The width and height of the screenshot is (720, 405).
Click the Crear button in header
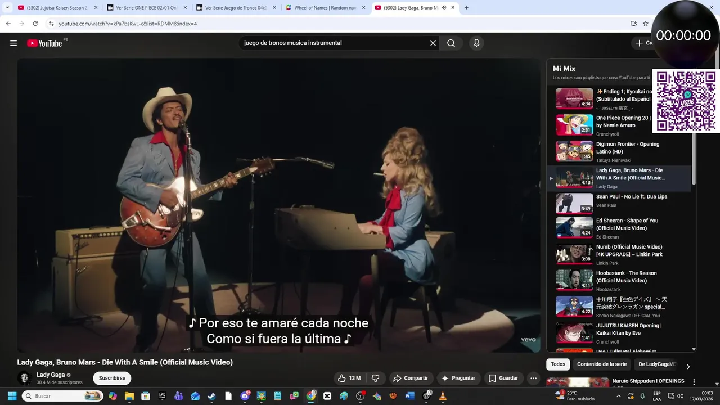[644, 43]
